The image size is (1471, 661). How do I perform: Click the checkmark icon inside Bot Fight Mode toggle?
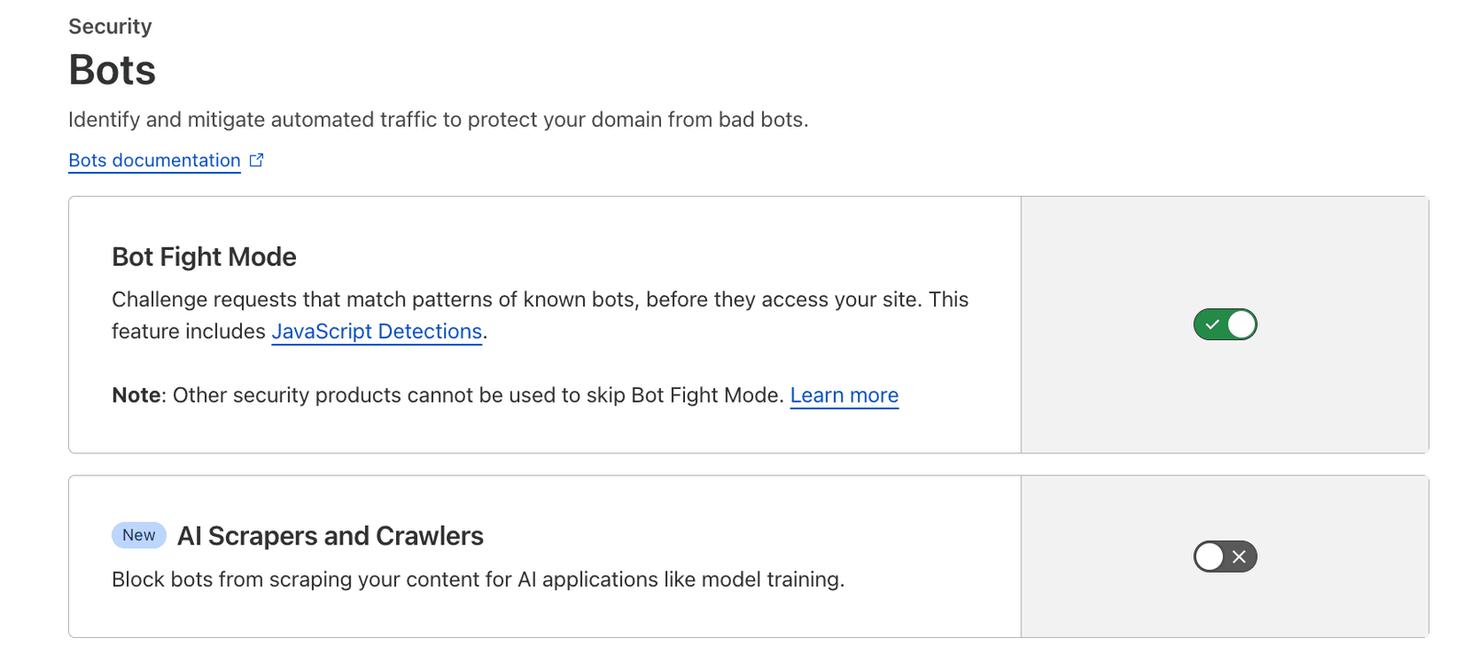click(1212, 324)
